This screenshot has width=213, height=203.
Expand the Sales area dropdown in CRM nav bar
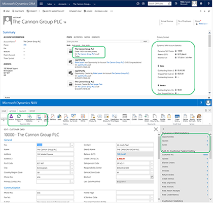coord(55,4)
